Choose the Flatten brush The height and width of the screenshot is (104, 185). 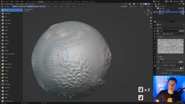tap(12, 44)
